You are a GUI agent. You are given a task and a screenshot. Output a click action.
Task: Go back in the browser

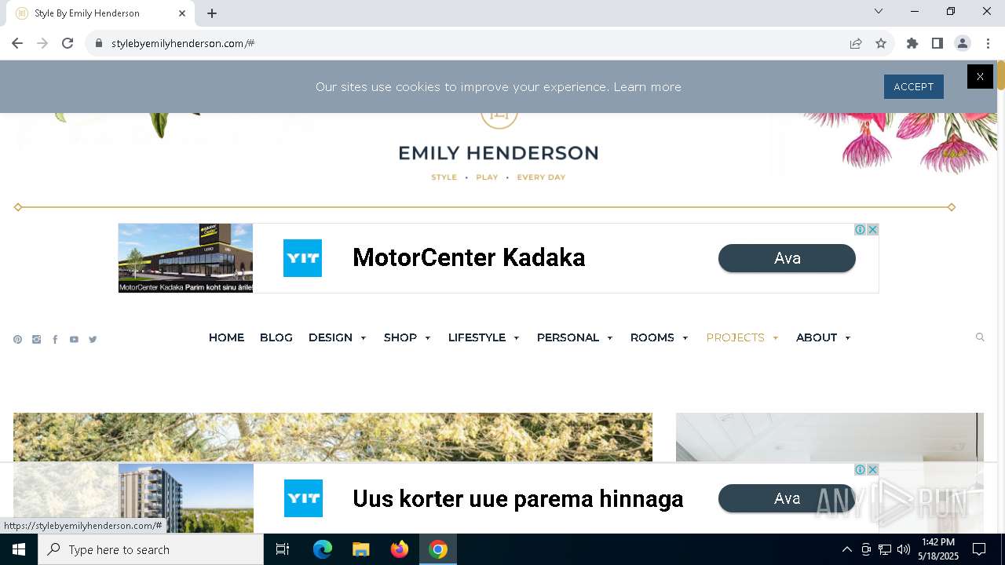(x=17, y=43)
